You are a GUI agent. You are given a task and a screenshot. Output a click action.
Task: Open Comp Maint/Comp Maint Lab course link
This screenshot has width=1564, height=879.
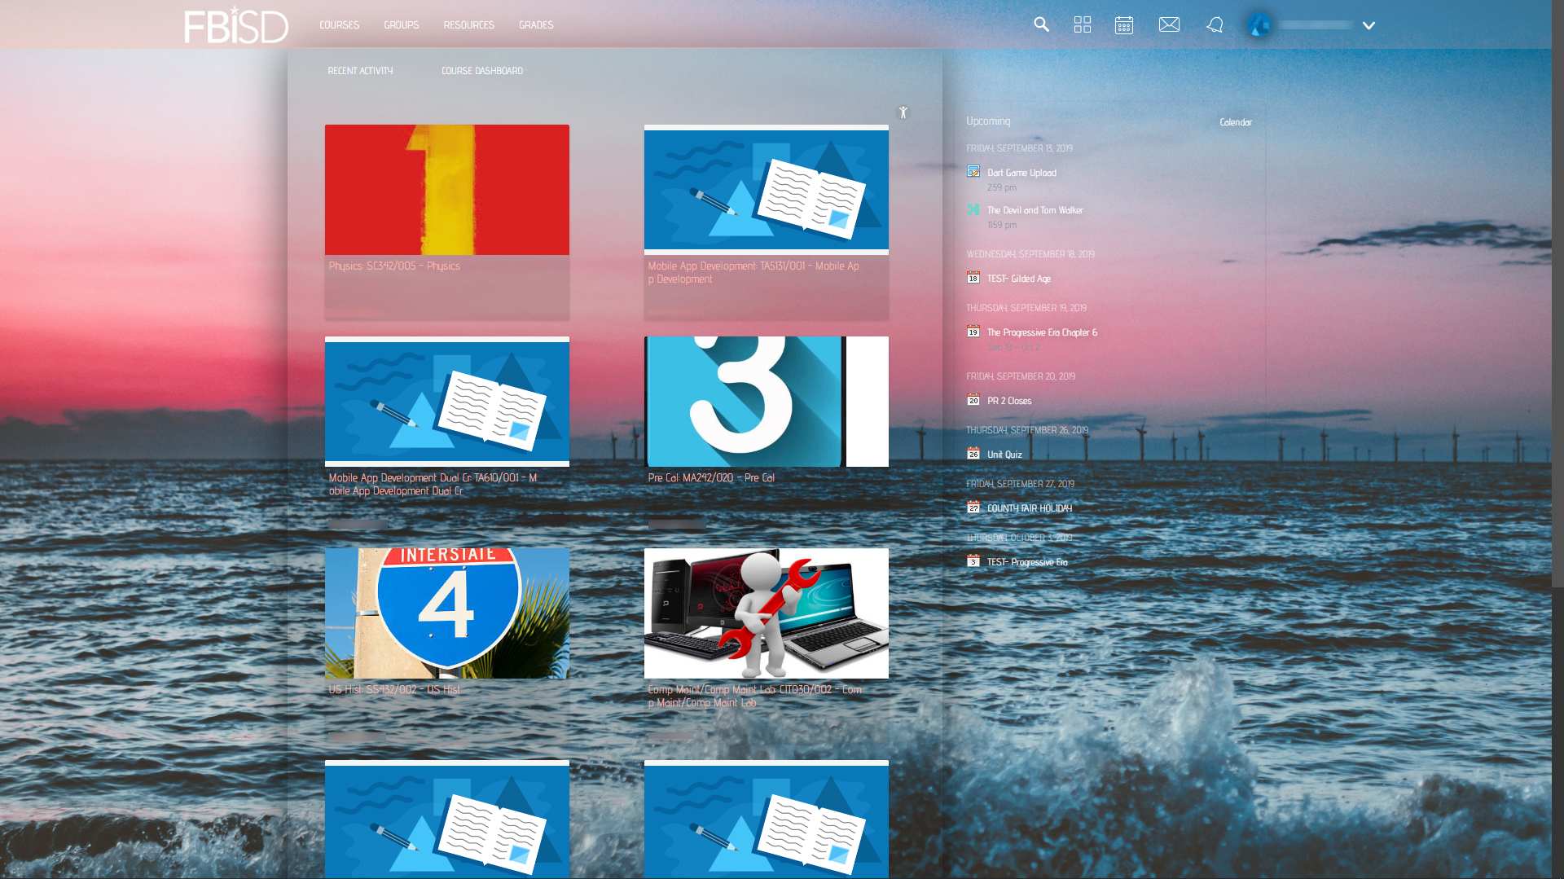pyautogui.click(x=754, y=697)
